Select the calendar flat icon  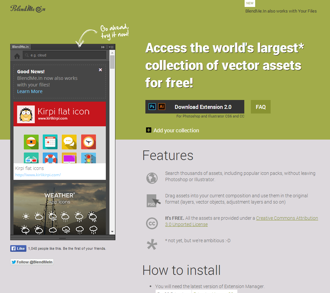pos(50,142)
